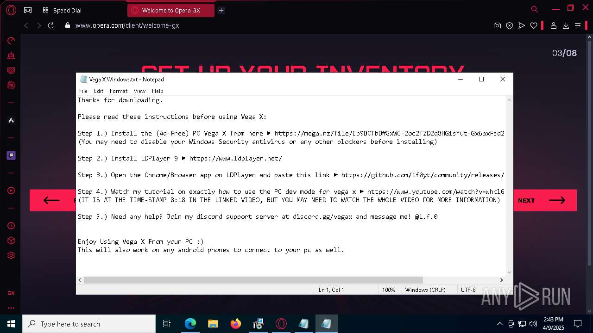Open the Windows Start menu
The width and height of the screenshot is (593, 333).
pyautogui.click(x=11, y=324)
